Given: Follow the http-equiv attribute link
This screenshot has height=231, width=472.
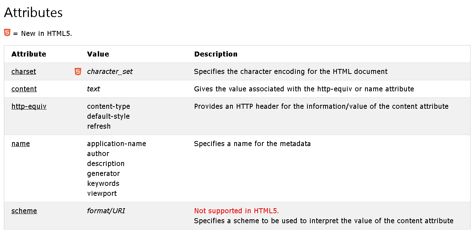Looking at the screenshot, I should (29, 106).
